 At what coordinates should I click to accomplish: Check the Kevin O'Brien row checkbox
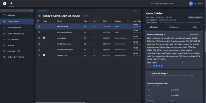(39, 27)
